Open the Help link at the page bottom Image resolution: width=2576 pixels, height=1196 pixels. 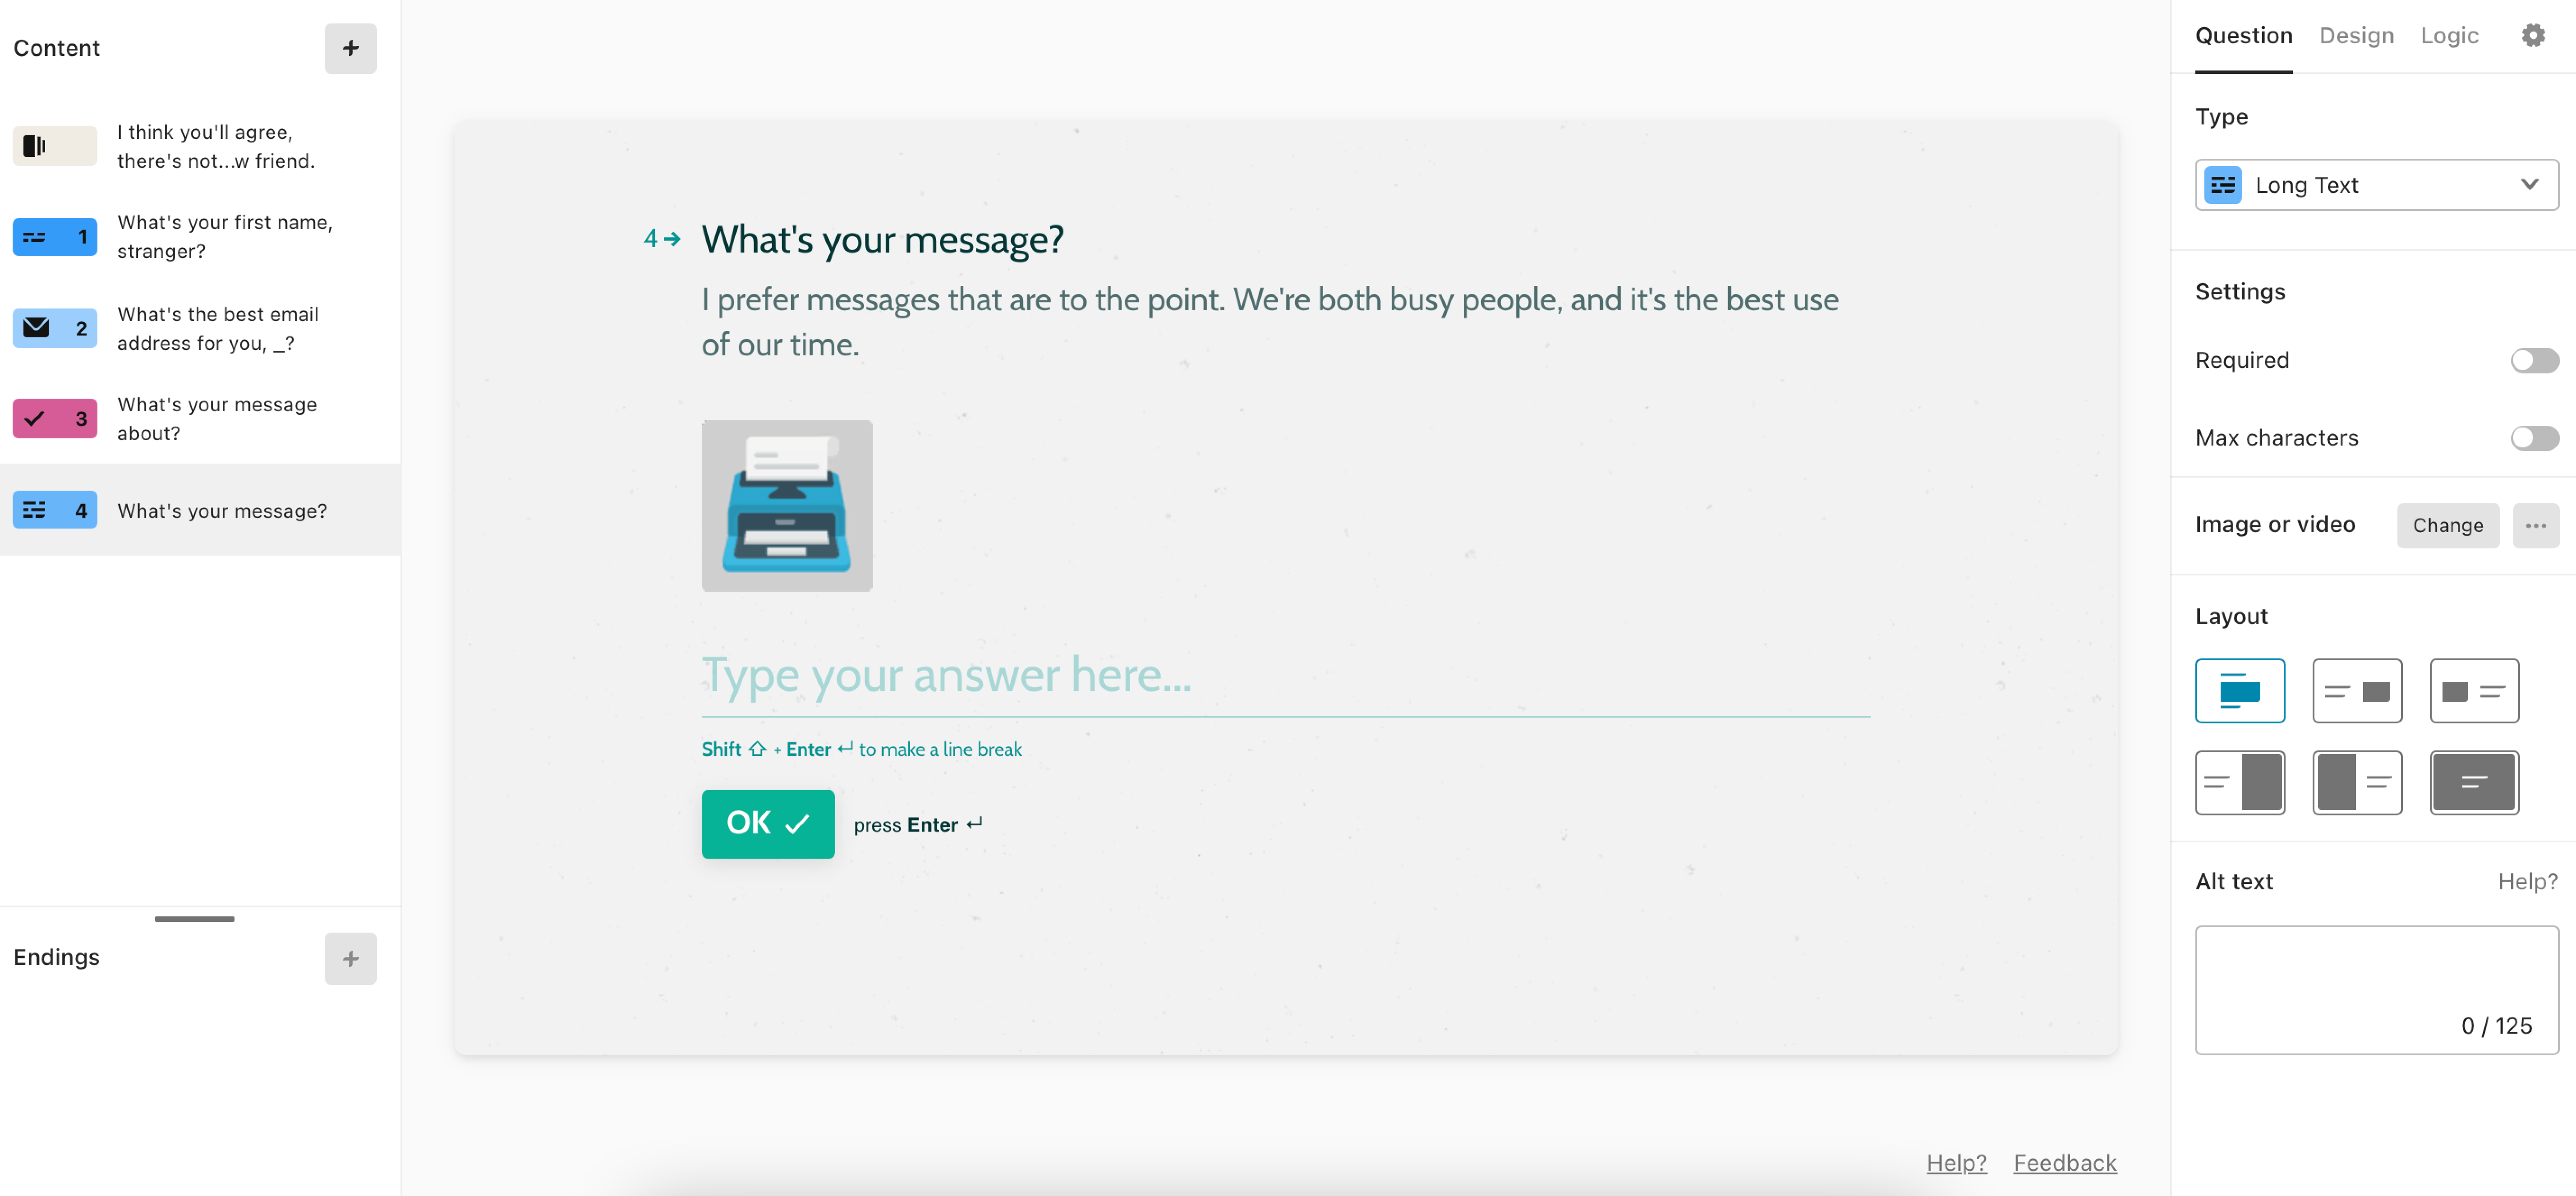(x=1956, y=1162)
